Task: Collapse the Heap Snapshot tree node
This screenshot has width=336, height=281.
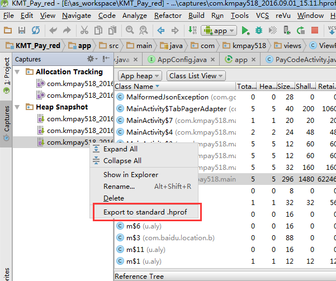Action: [19, 107]
